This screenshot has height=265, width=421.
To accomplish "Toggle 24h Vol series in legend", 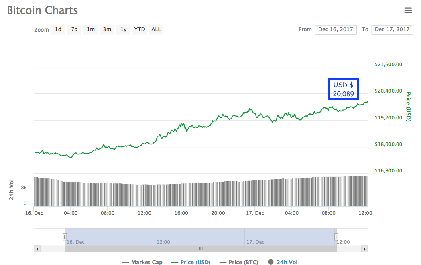I will click(x=283, y=262).
